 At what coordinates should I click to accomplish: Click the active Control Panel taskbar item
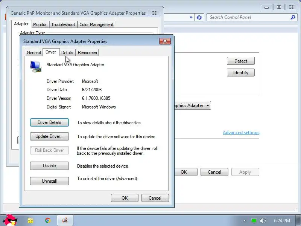coord(65,220)
